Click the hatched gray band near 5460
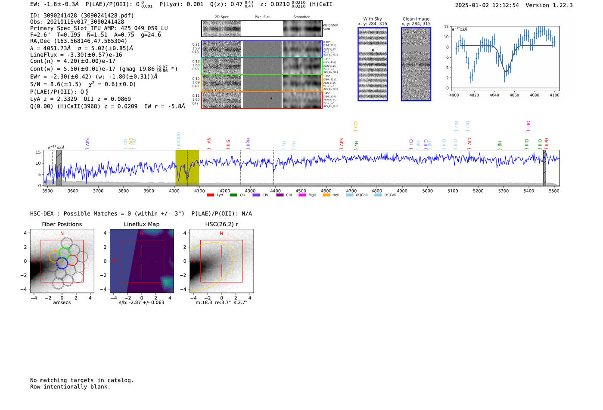603x410 pixels. pos(544,168)
